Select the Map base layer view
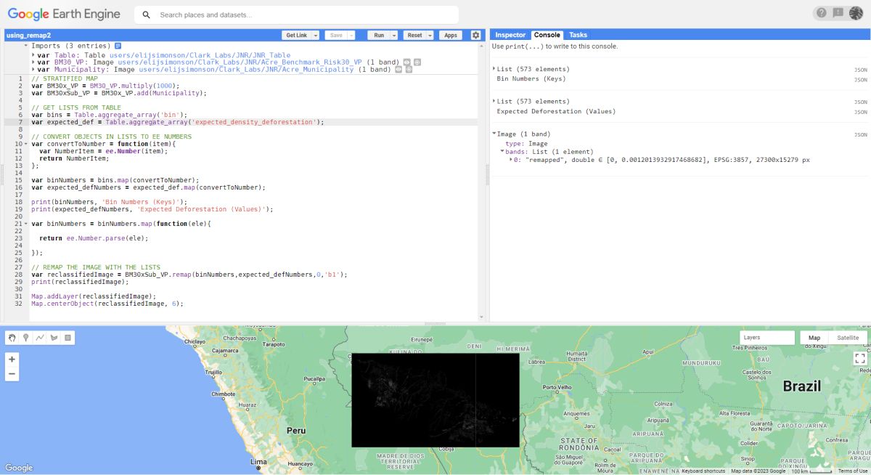The width and height of the screenshot is (871, 475). pos(814,338)
